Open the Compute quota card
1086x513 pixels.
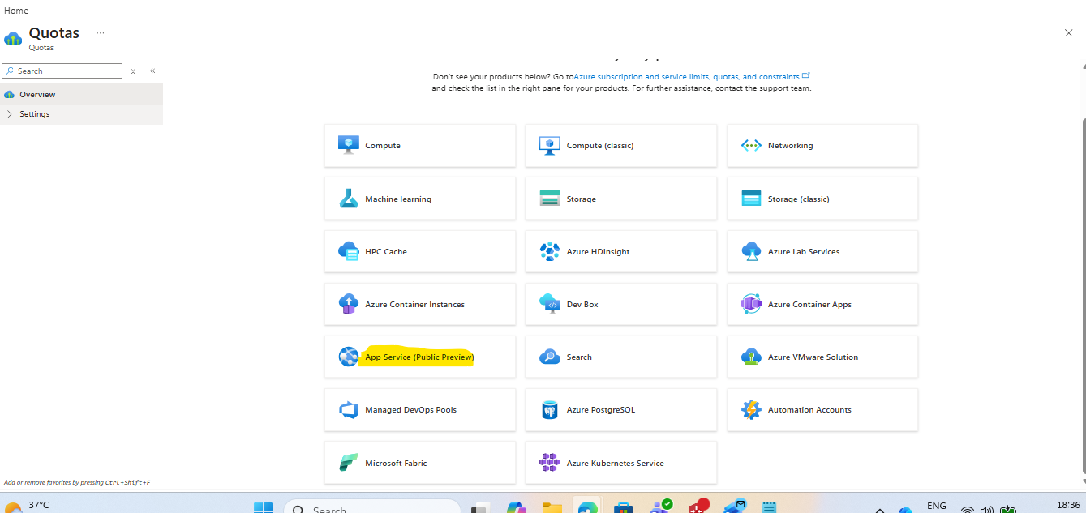click(x=420, y=146)
